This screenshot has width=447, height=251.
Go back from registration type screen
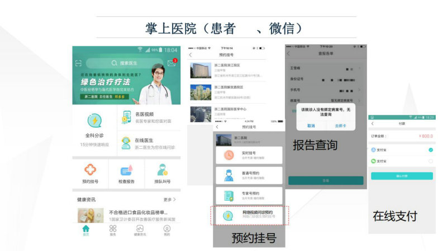217,127
